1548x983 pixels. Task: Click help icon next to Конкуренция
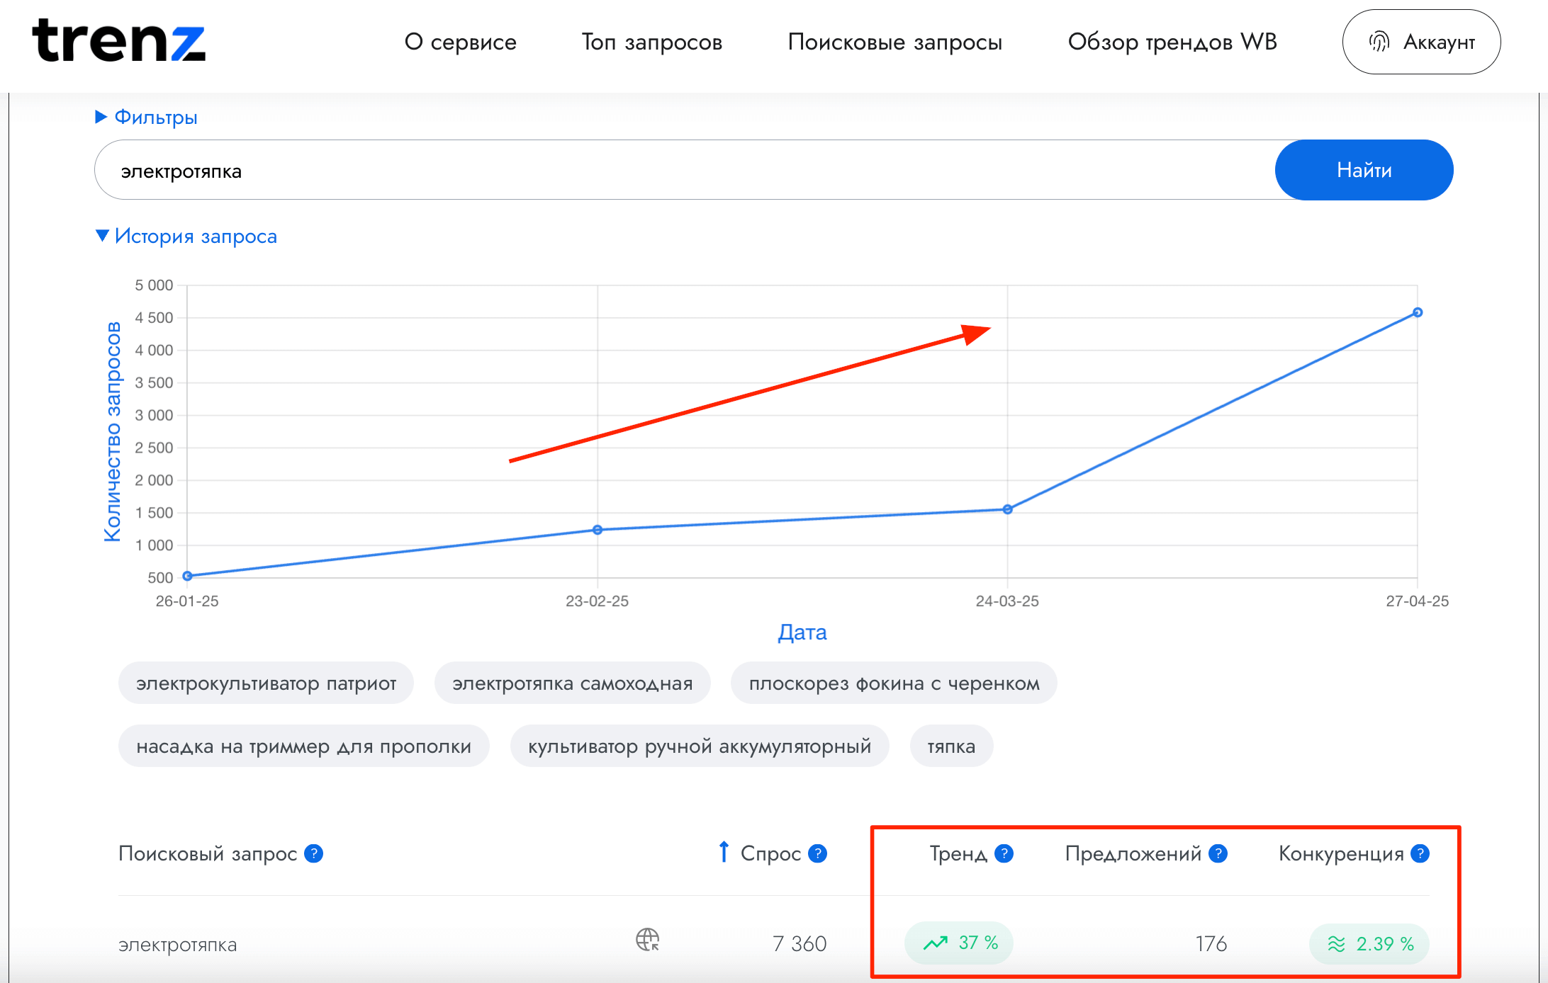click(x=1420, y=853)
